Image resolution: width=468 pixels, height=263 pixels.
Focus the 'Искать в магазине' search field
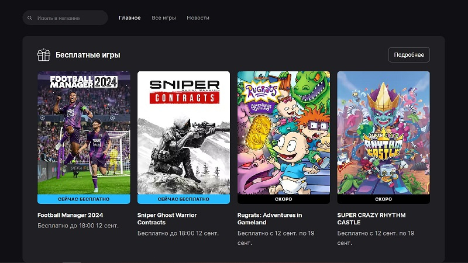click(x=65, y=18)
